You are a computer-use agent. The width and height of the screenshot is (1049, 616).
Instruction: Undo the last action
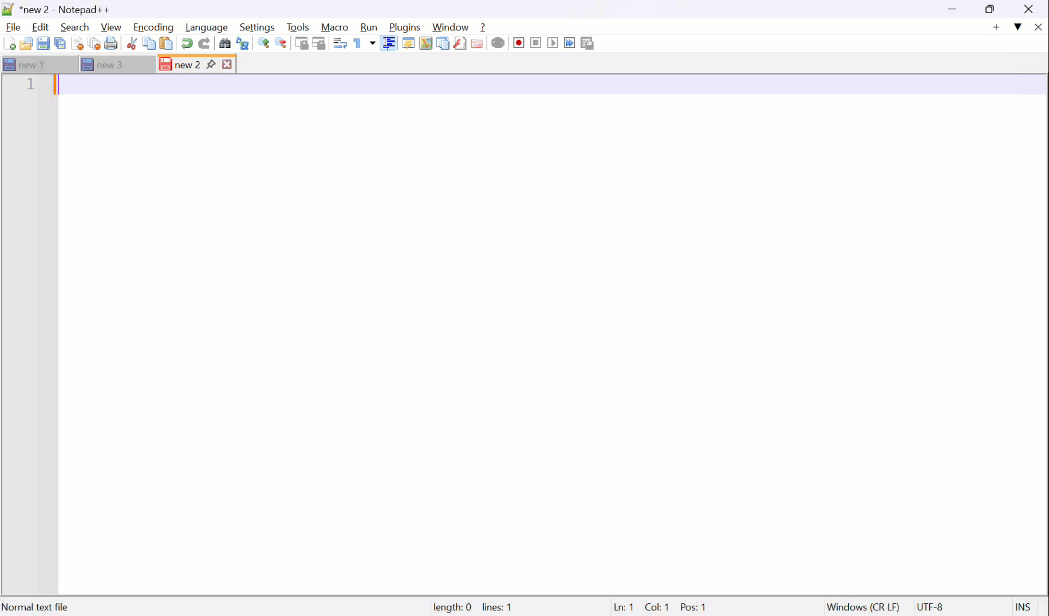(187, 44)
